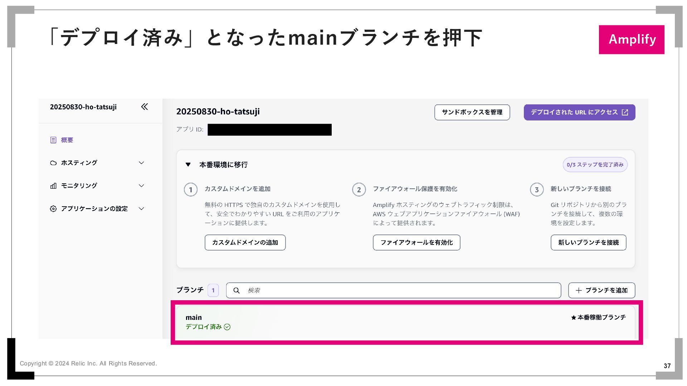Screen dimensions: 687x386
Task: Click the 新しいブランチを接続 heading text
Action: [x=581, y=189]
